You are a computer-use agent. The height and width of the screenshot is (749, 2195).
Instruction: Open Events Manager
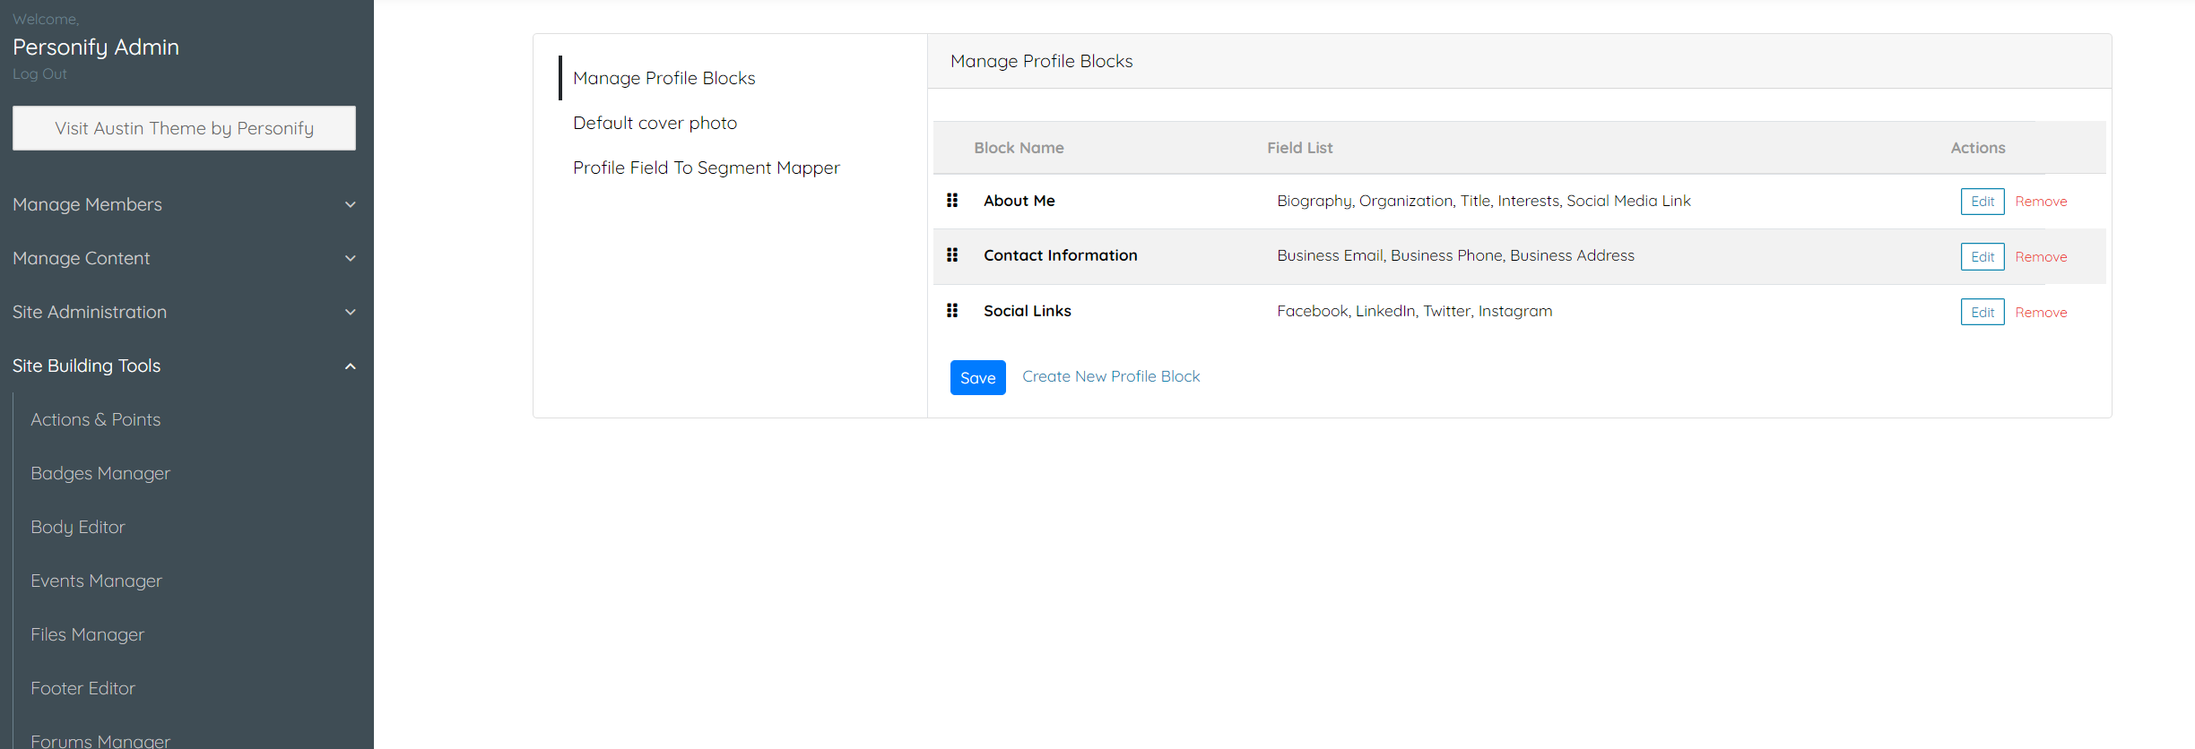tap(97, 581)
